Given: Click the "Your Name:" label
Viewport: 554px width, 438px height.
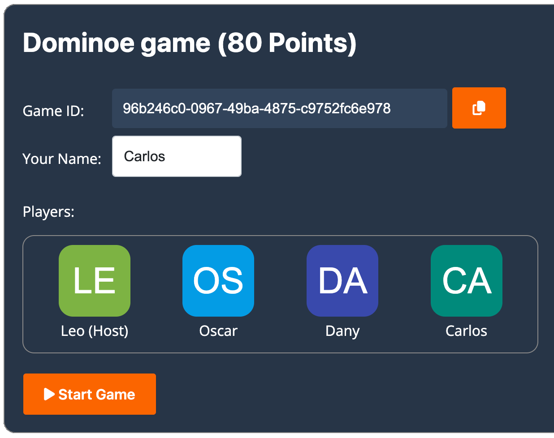Looking at the screenshot, I should point(62,159).
